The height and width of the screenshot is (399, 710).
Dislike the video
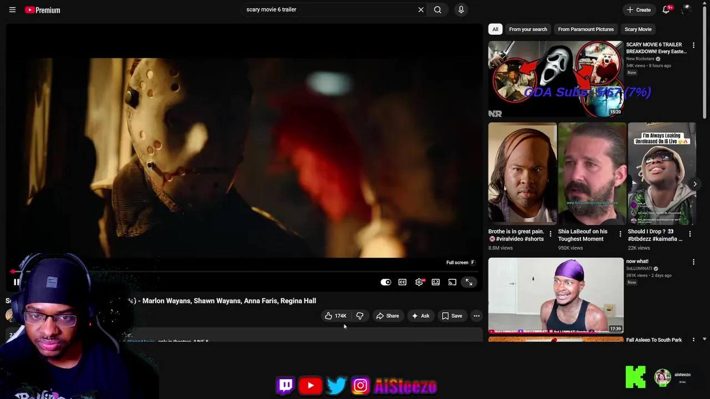[x=359, y=316]
